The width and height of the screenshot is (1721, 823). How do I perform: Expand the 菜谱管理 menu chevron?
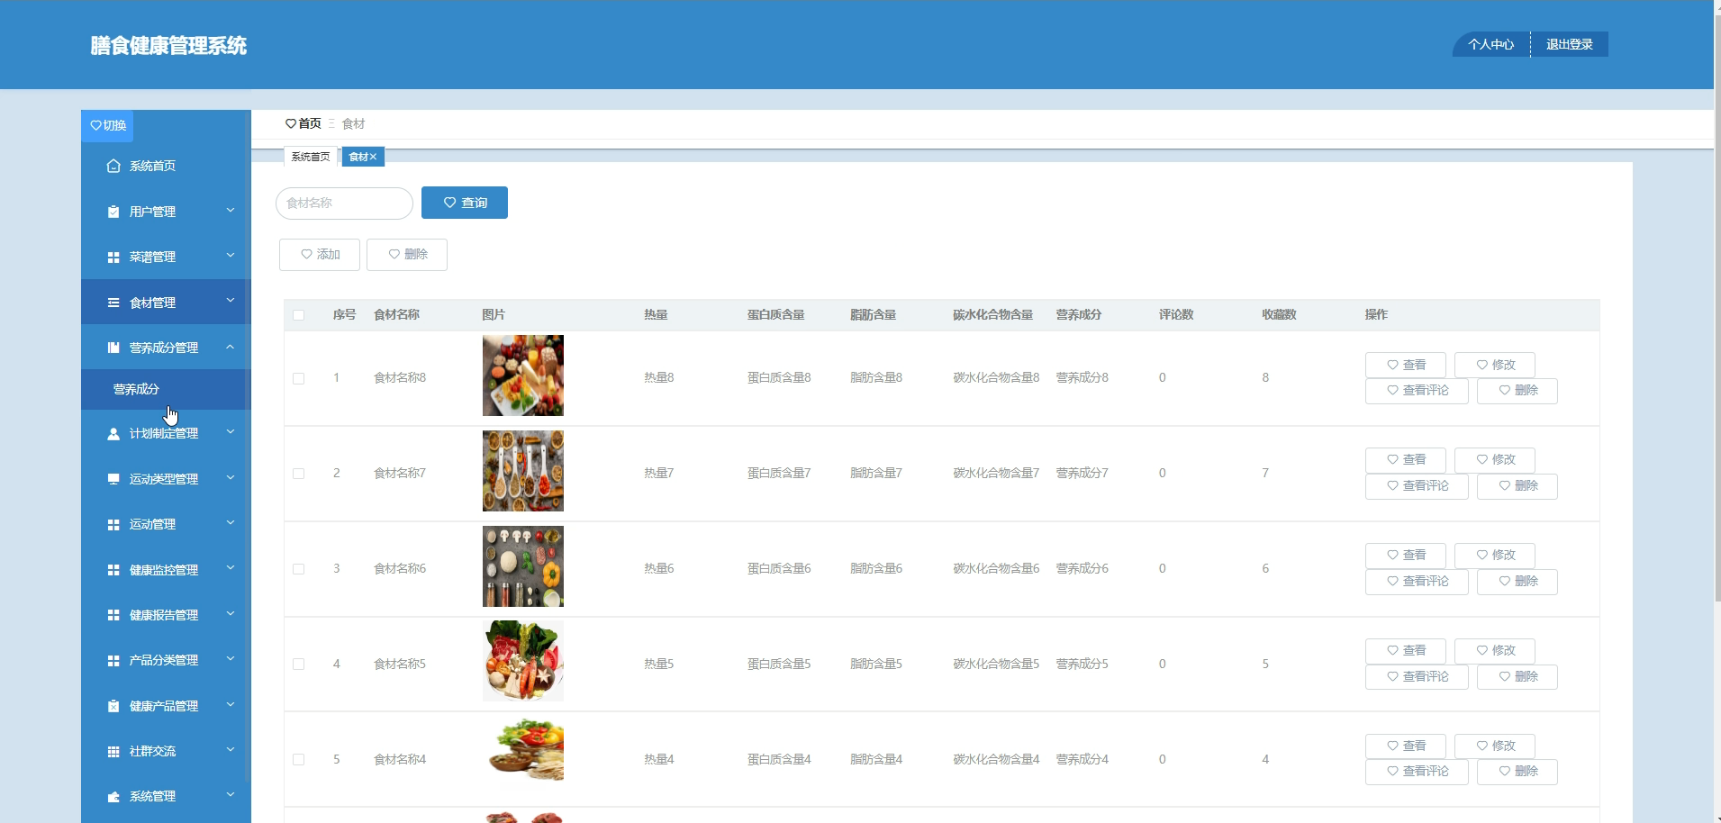[x=231, y=256]
